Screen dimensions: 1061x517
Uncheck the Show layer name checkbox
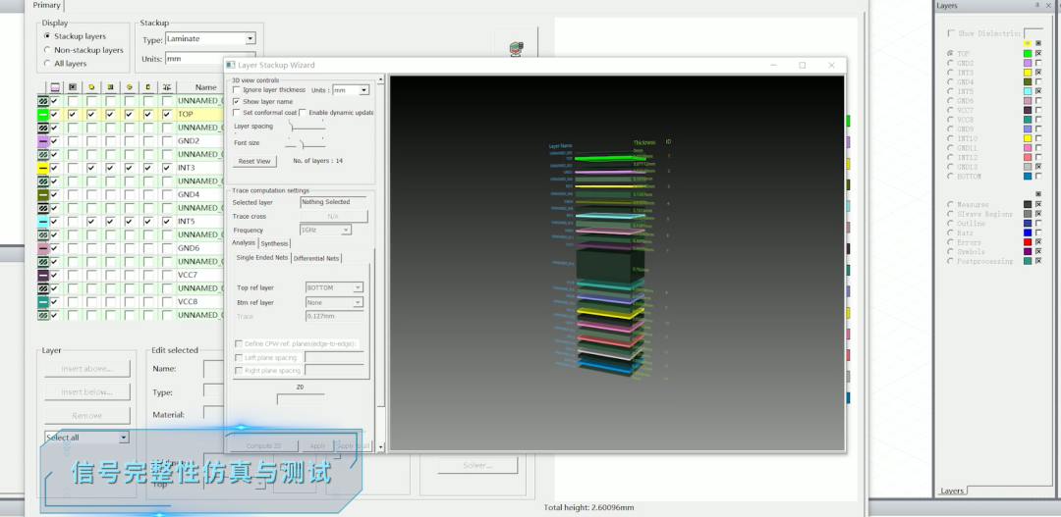pyautogui.click(x=236, y=101)
